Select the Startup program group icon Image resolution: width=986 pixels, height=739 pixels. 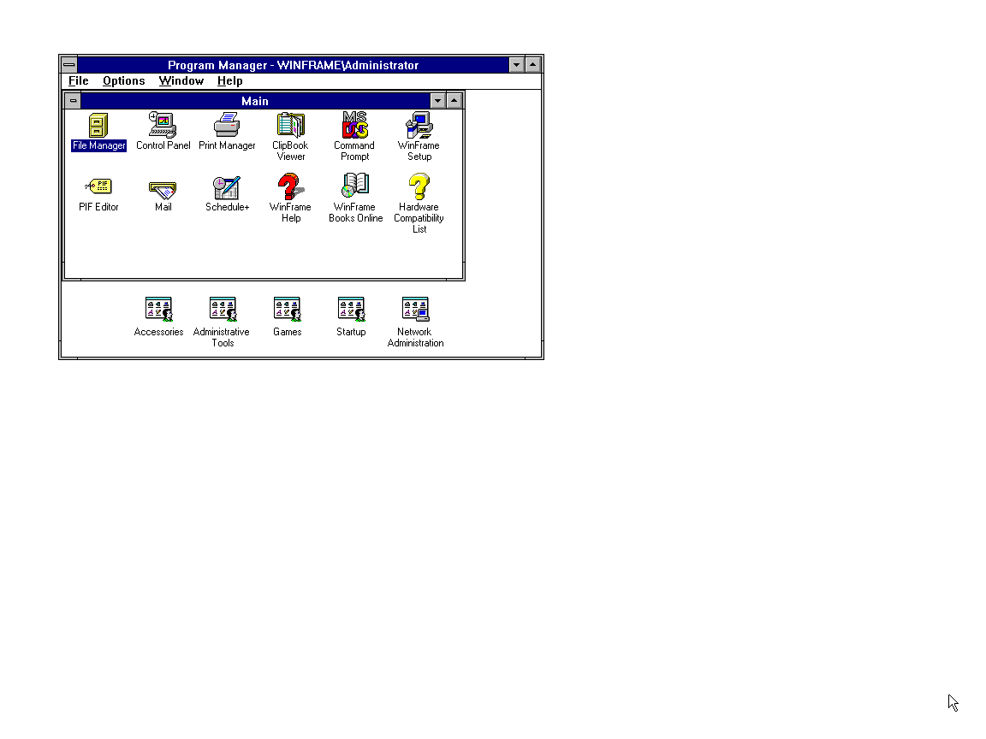(352, 309)
